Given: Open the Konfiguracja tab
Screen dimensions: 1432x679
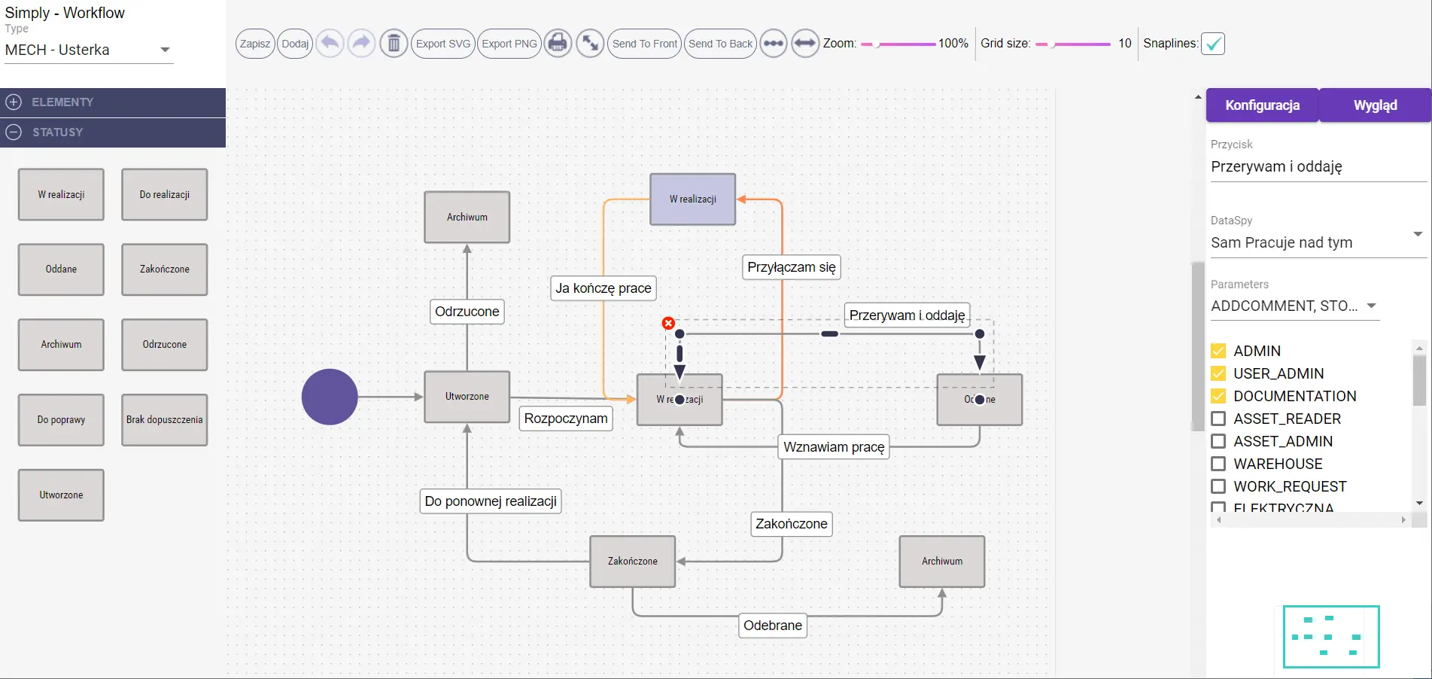Looking at the screenshot, I should tap(1262, 105).
